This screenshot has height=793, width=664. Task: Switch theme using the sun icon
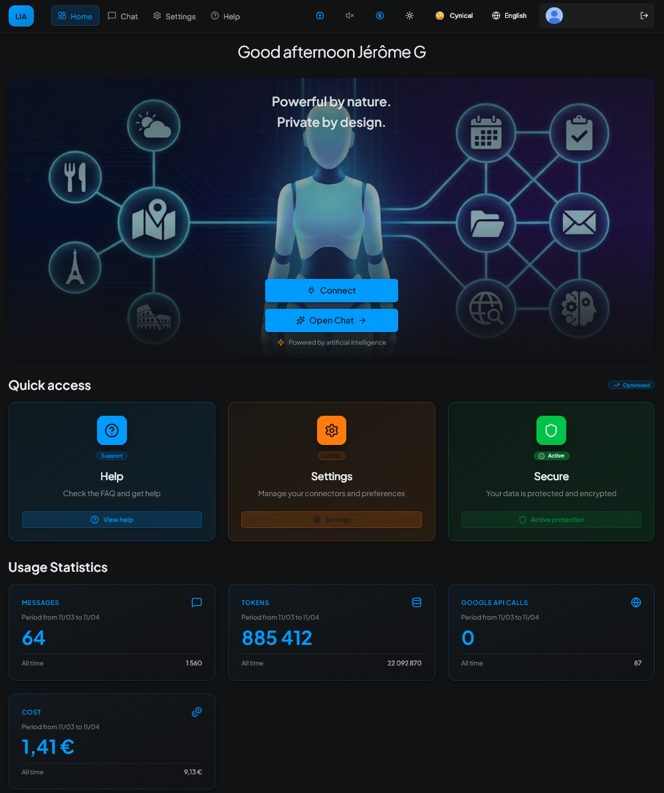coord(409,15)
